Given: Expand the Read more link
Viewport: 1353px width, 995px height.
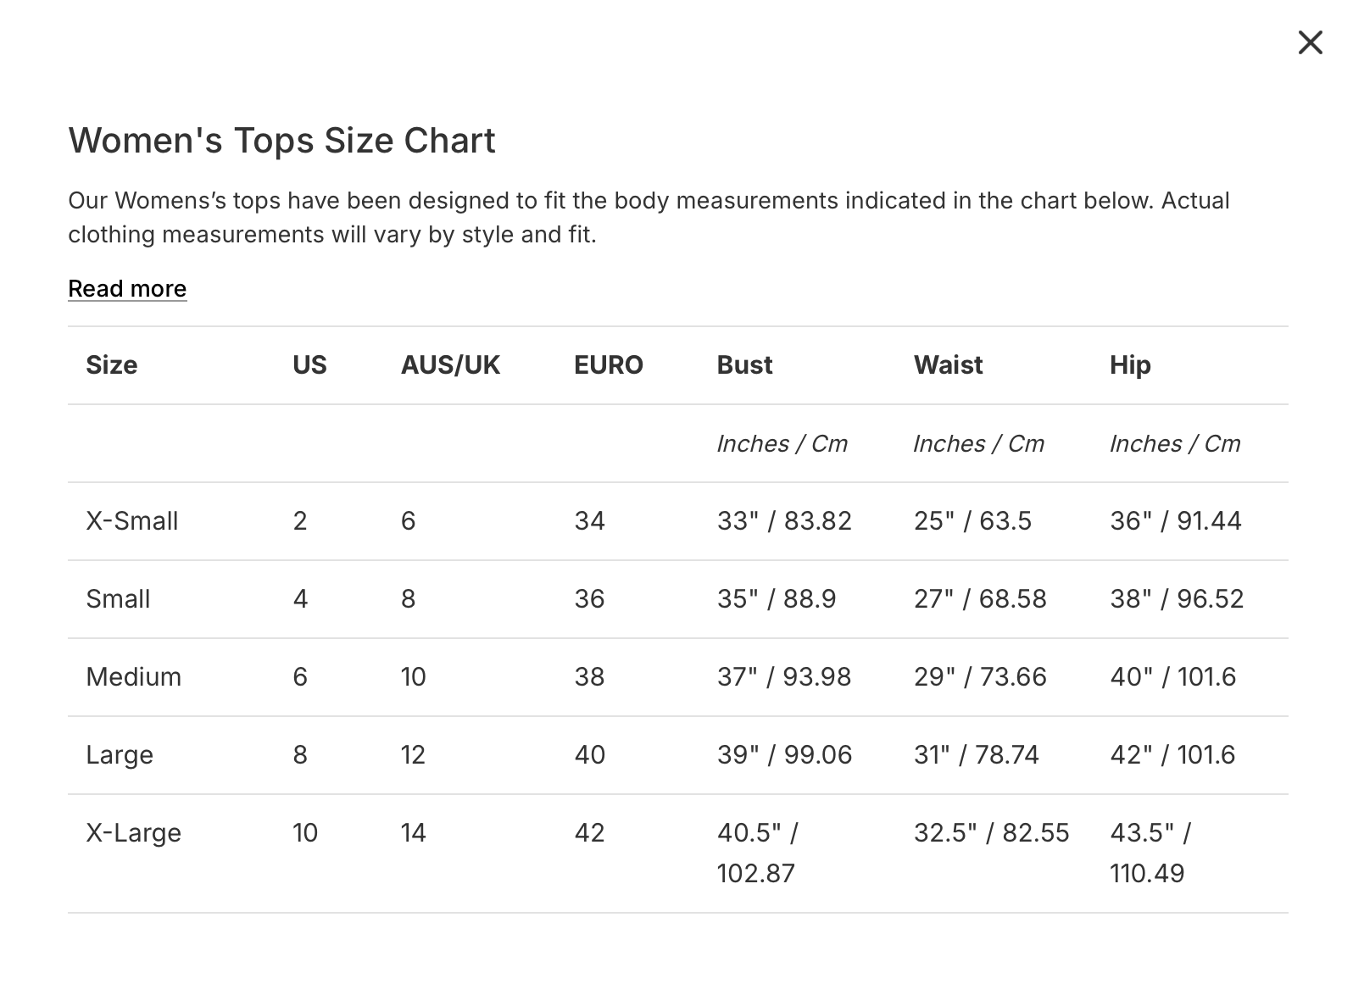Looking at the screenshot, I should click(127, 289).
